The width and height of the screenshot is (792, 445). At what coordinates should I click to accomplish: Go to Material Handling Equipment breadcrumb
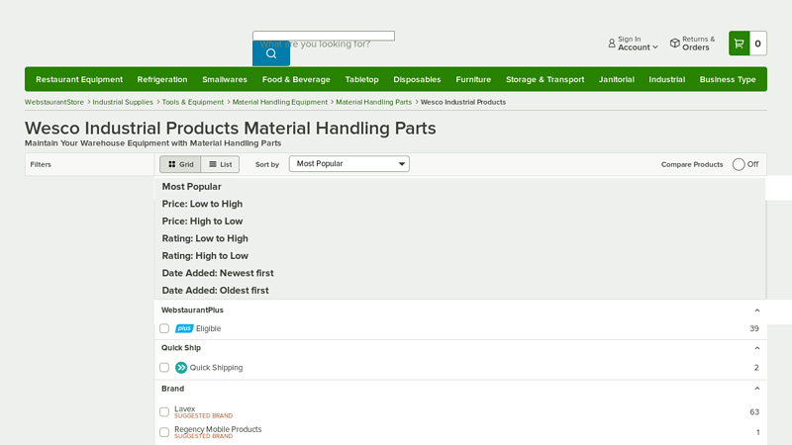click(x=280, y=102)
